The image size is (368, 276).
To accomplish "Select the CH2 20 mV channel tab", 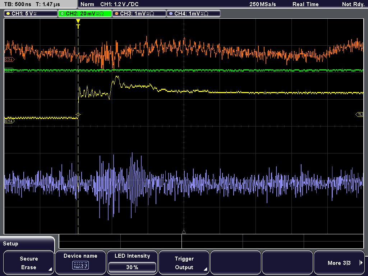I will click(x=85, y=14).
